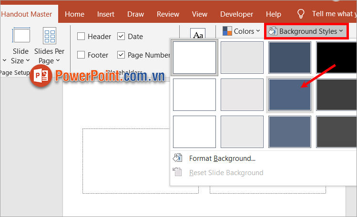
Task: Select the top-left white background style
Action: tap(194, 57)
